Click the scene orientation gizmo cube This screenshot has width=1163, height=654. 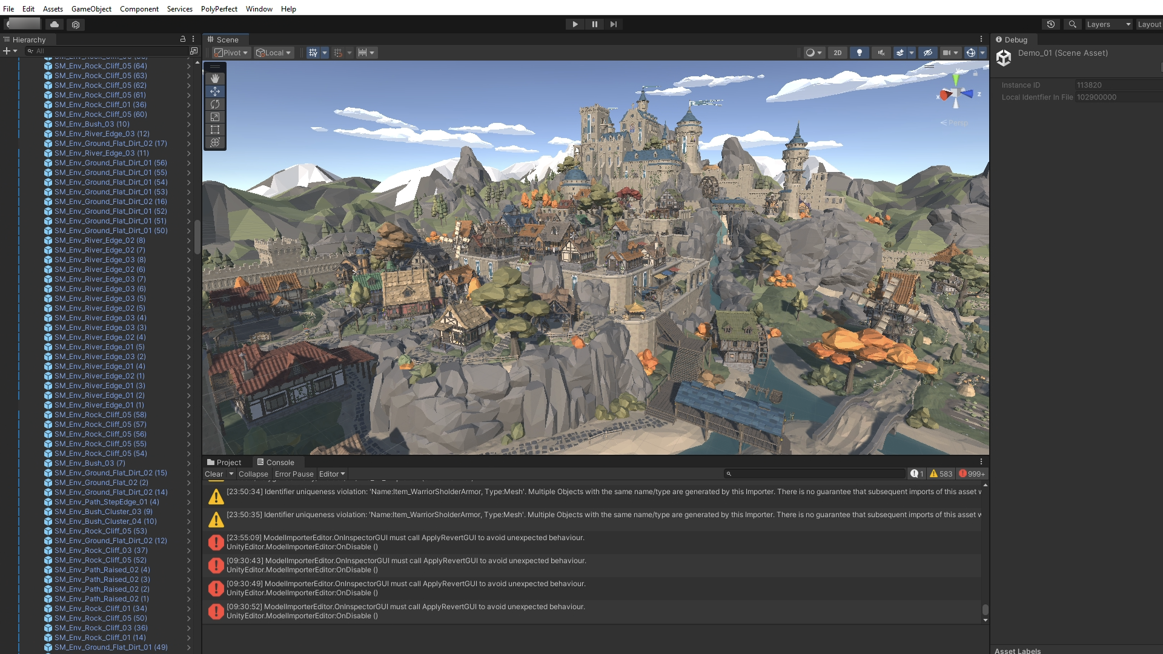956,94
